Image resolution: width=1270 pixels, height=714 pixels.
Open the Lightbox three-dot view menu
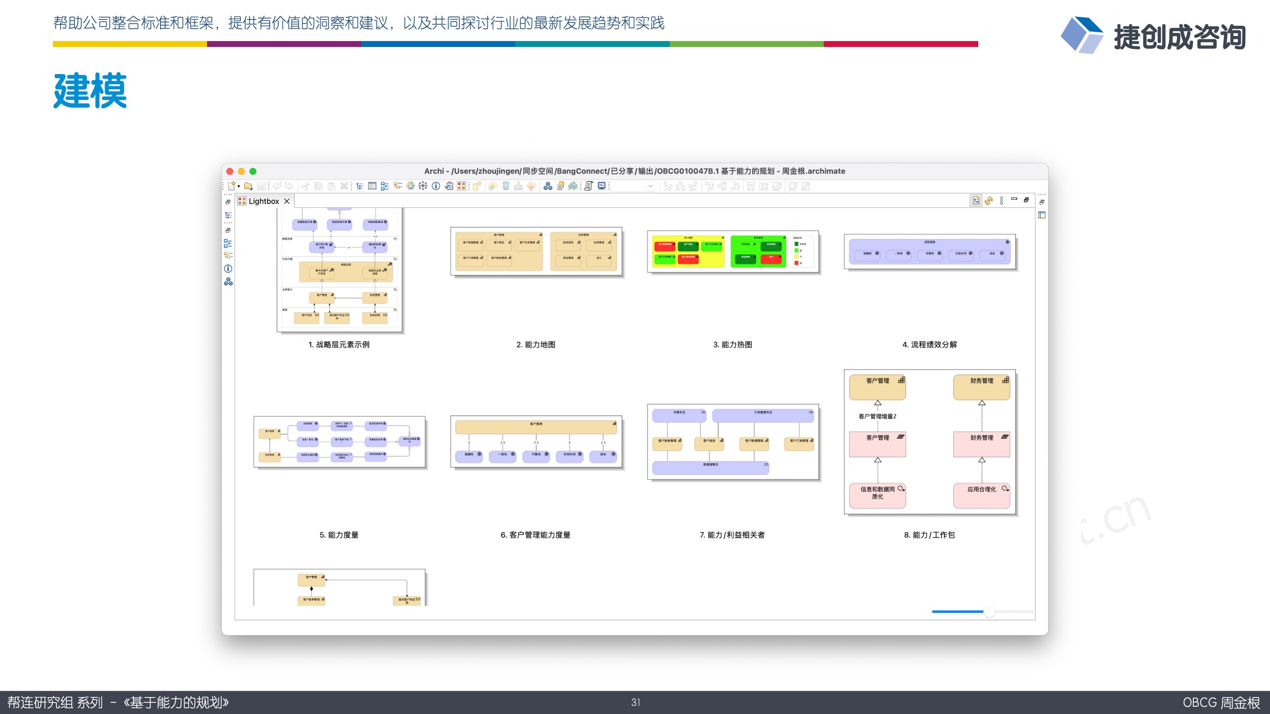[1002, 200]
